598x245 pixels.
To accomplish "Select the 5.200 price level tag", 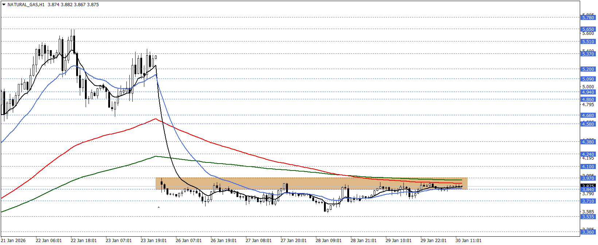I will pyautogui.click(x=587, y=69).
